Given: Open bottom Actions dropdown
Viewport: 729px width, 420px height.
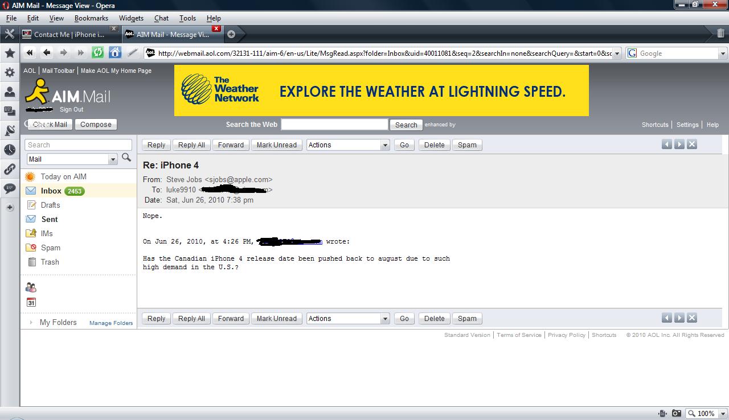Looking at the screenshot, I should coord(348,319).
